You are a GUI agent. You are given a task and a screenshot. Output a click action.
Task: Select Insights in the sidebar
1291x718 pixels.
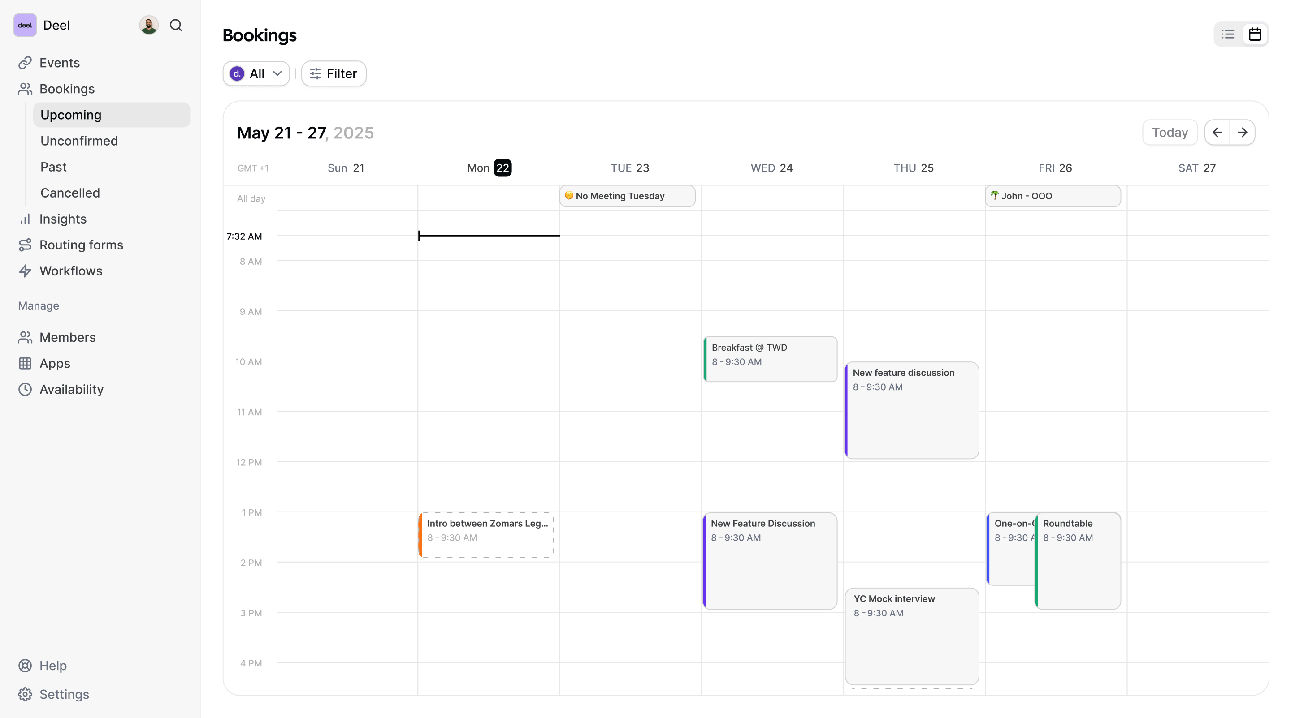pos(63,219)
